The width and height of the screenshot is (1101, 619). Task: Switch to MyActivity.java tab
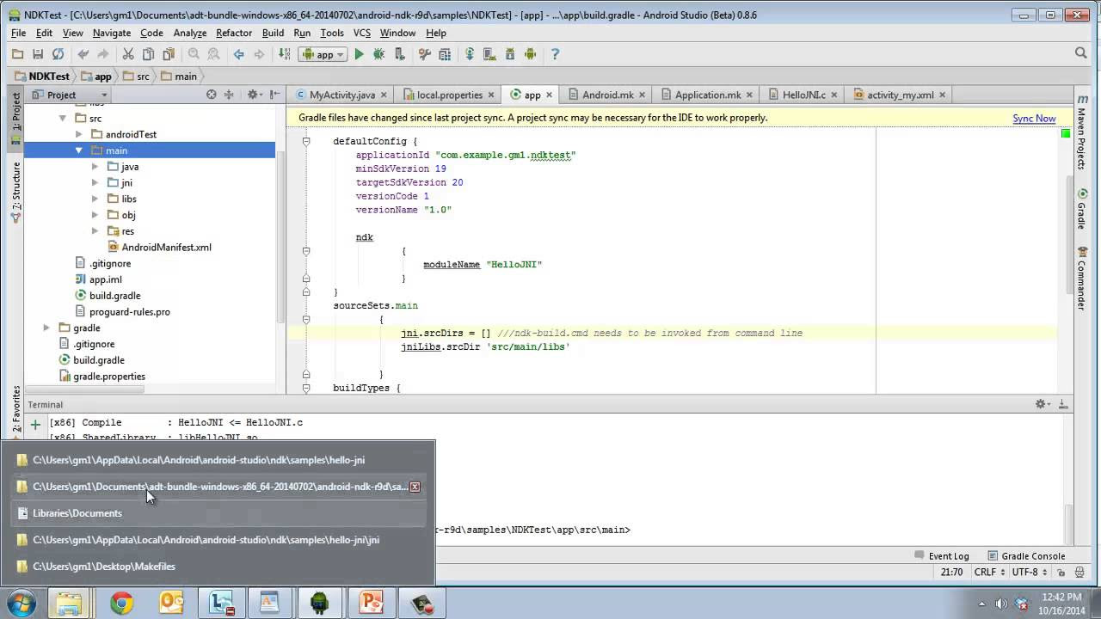click(x=341, y=95)
